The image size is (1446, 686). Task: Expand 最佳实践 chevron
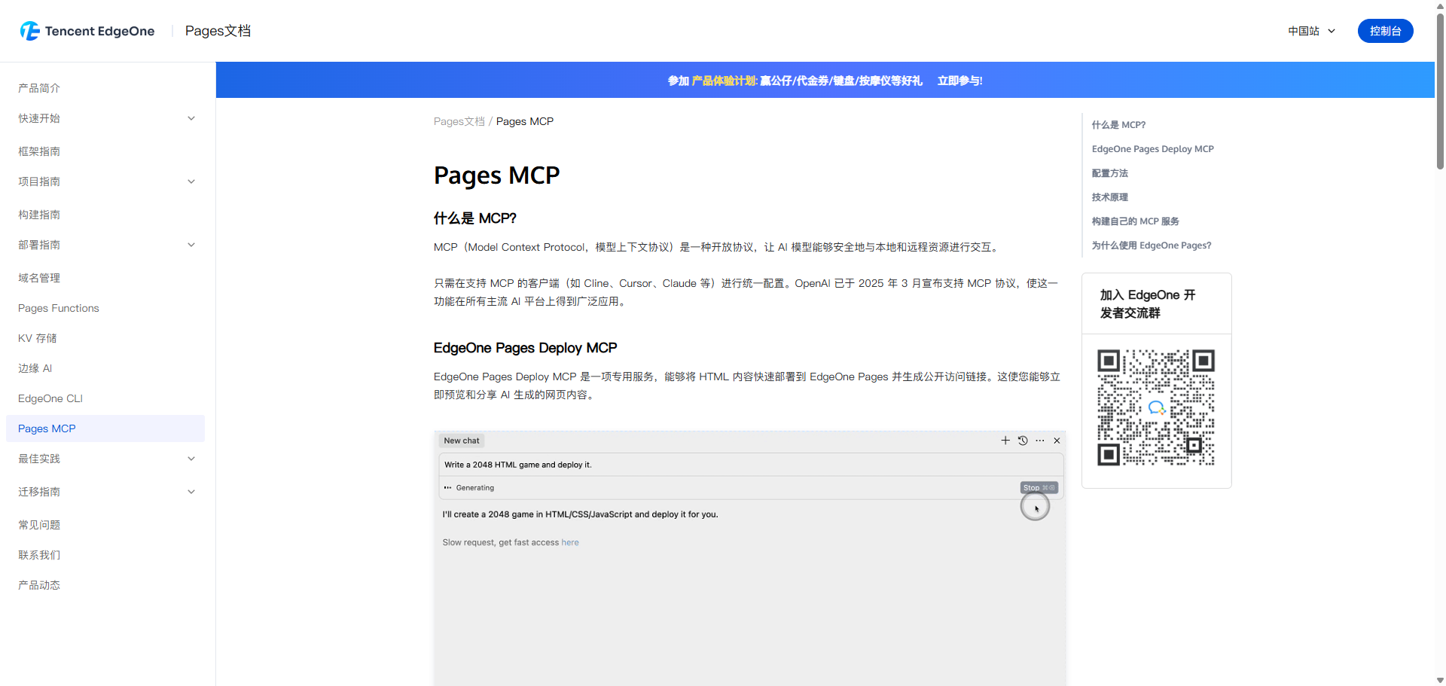pyautogui.click(x=191, y=459)
